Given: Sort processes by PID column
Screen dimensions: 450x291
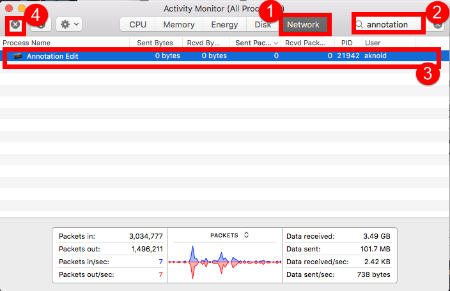Looking at the screenshot, I should [x=347, y=43].
